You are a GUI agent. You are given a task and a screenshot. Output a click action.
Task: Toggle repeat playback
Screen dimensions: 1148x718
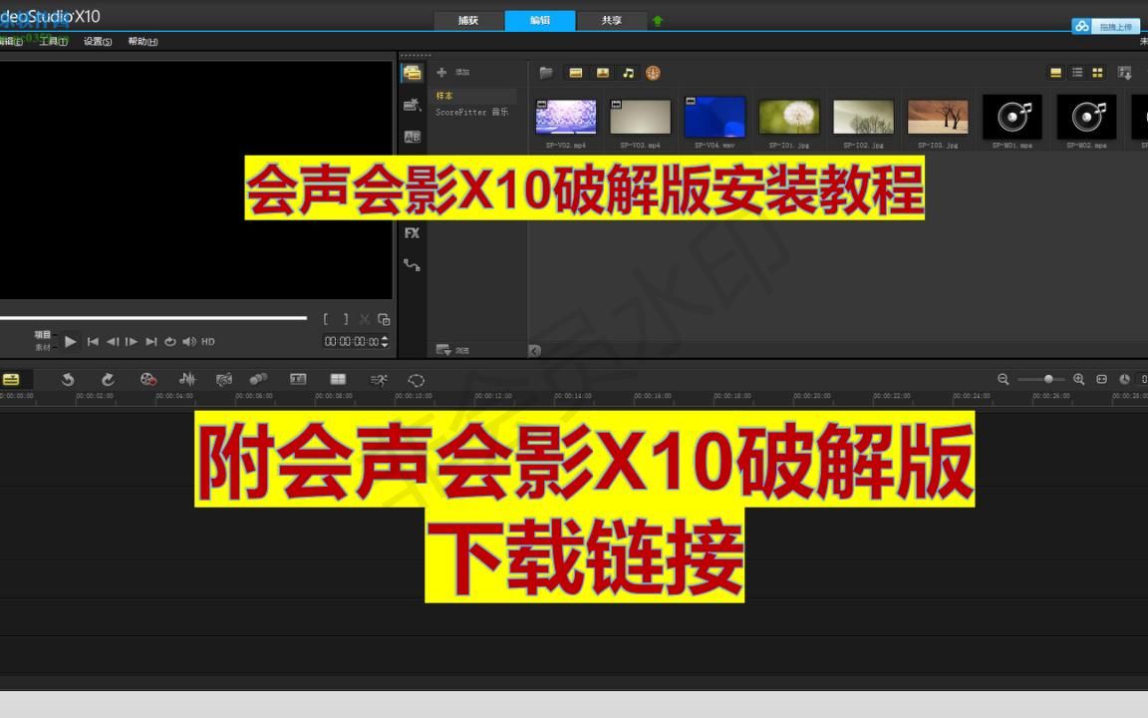tap(169, 342)
